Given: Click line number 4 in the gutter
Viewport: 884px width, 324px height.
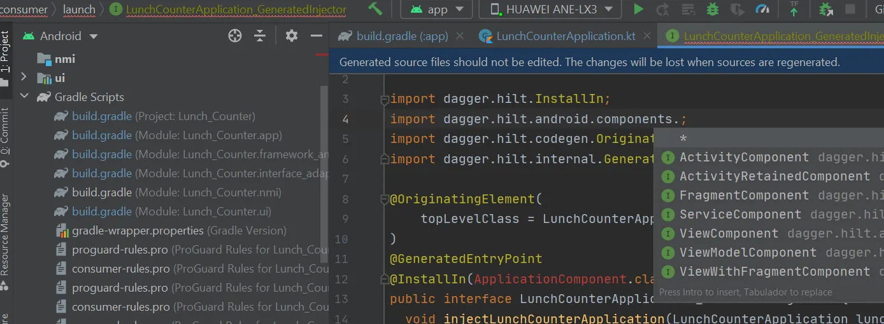Looking at the screenshot, I should pyautogui.click(x=345, y=119).
